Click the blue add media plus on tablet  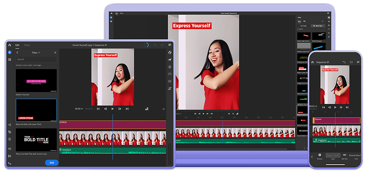[10, 52]
